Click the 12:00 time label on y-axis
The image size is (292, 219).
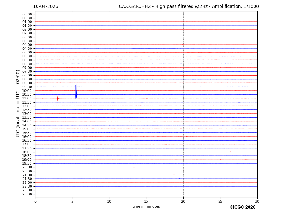click(27, 106)
